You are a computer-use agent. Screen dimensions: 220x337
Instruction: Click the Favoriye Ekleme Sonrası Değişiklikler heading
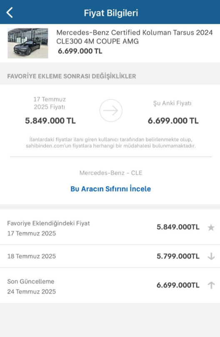(72, 76)
